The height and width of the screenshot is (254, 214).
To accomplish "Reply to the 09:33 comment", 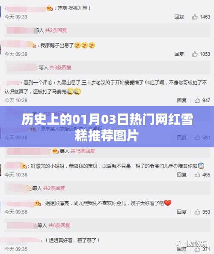I will 179,17.
